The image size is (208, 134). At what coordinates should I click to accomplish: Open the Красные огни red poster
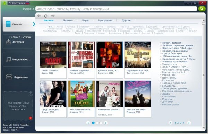(110, 55)
